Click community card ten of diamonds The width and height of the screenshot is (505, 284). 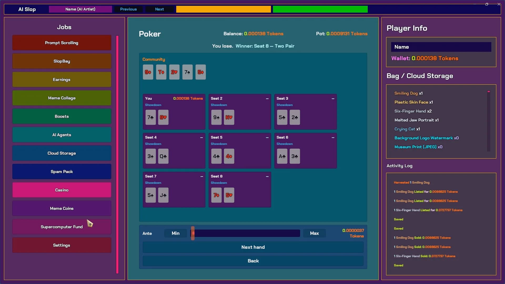coord(161,72)
